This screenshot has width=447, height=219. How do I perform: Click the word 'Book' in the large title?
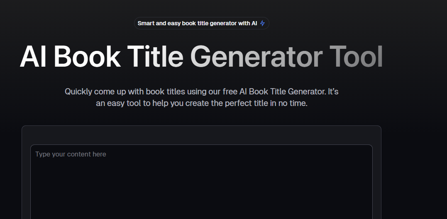(x=87, y=56)
